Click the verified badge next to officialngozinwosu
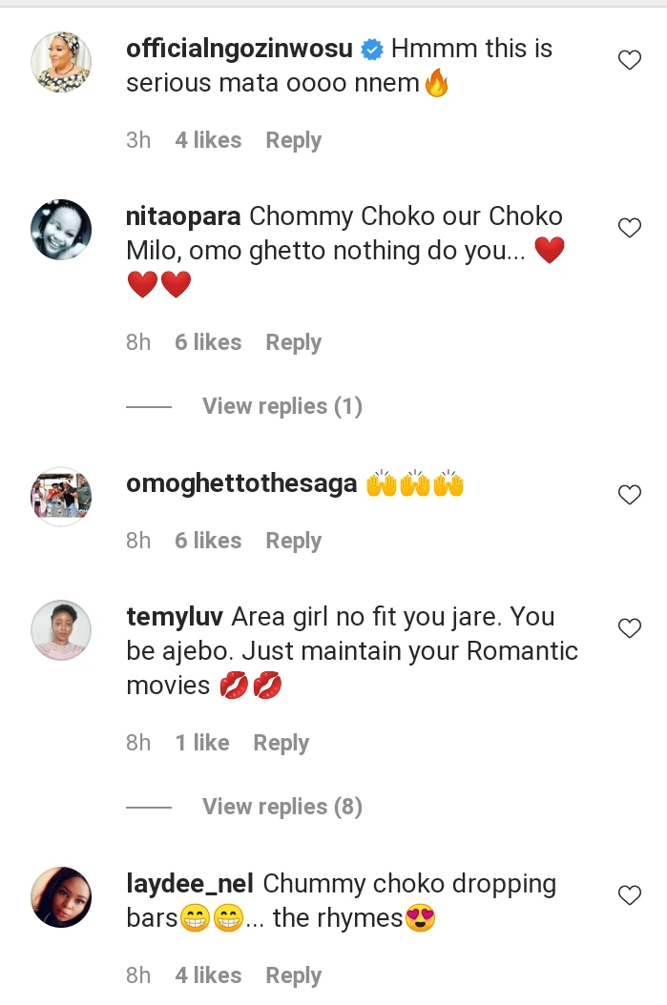This screenshot has width=667, height=1005. click(371, 50)
